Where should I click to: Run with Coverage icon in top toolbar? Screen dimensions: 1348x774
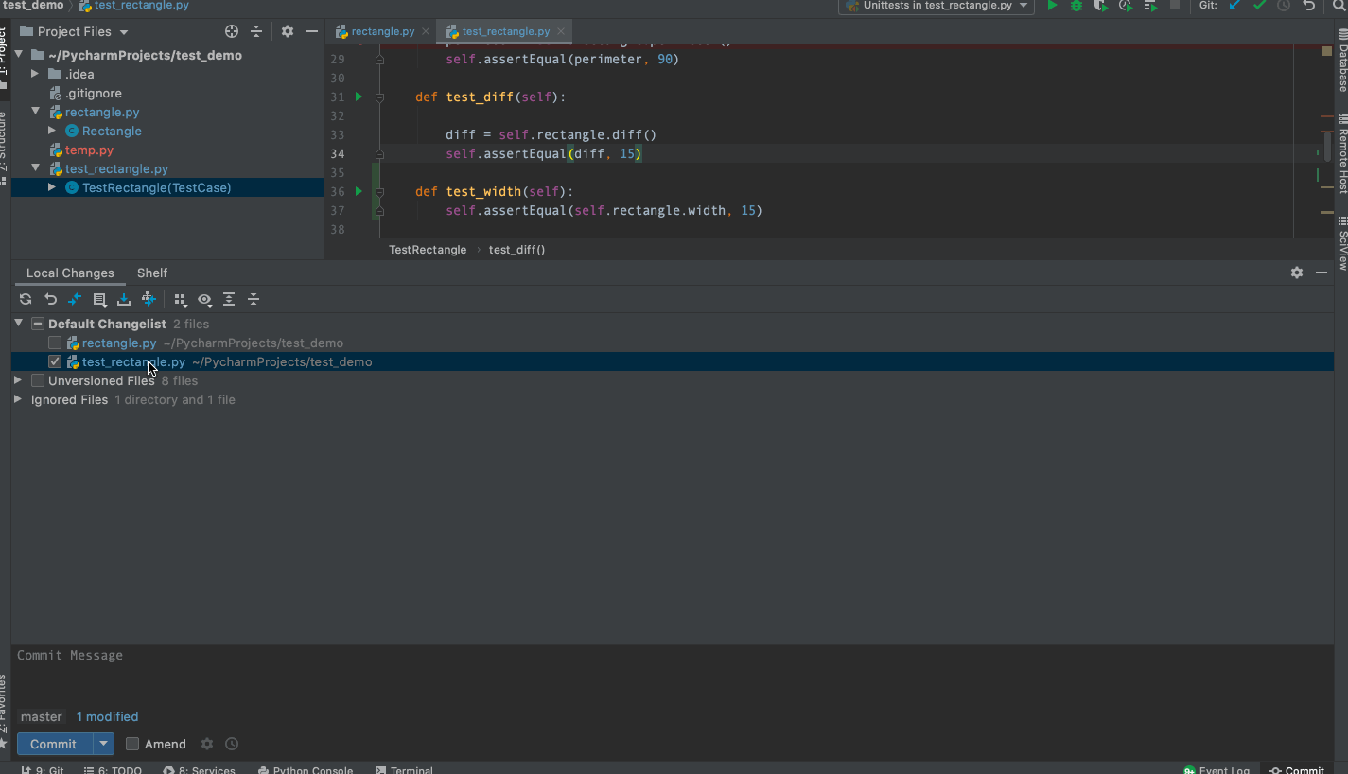(1100, 6)
